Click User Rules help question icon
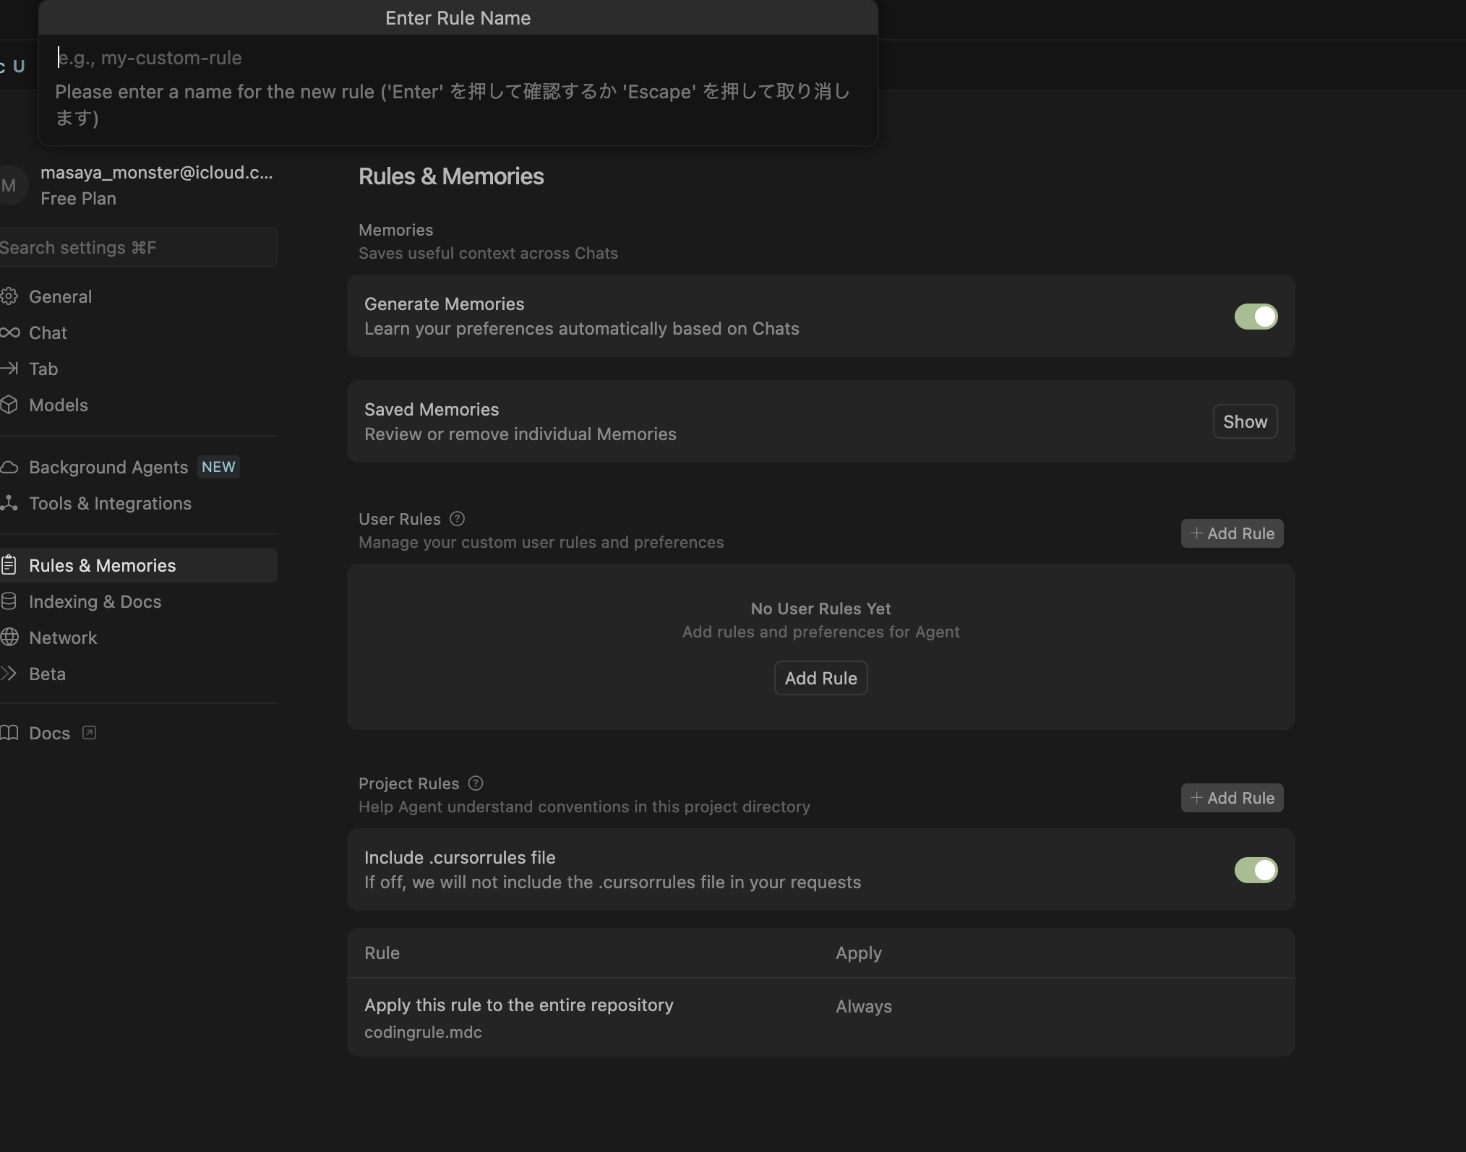 [457, 519]
